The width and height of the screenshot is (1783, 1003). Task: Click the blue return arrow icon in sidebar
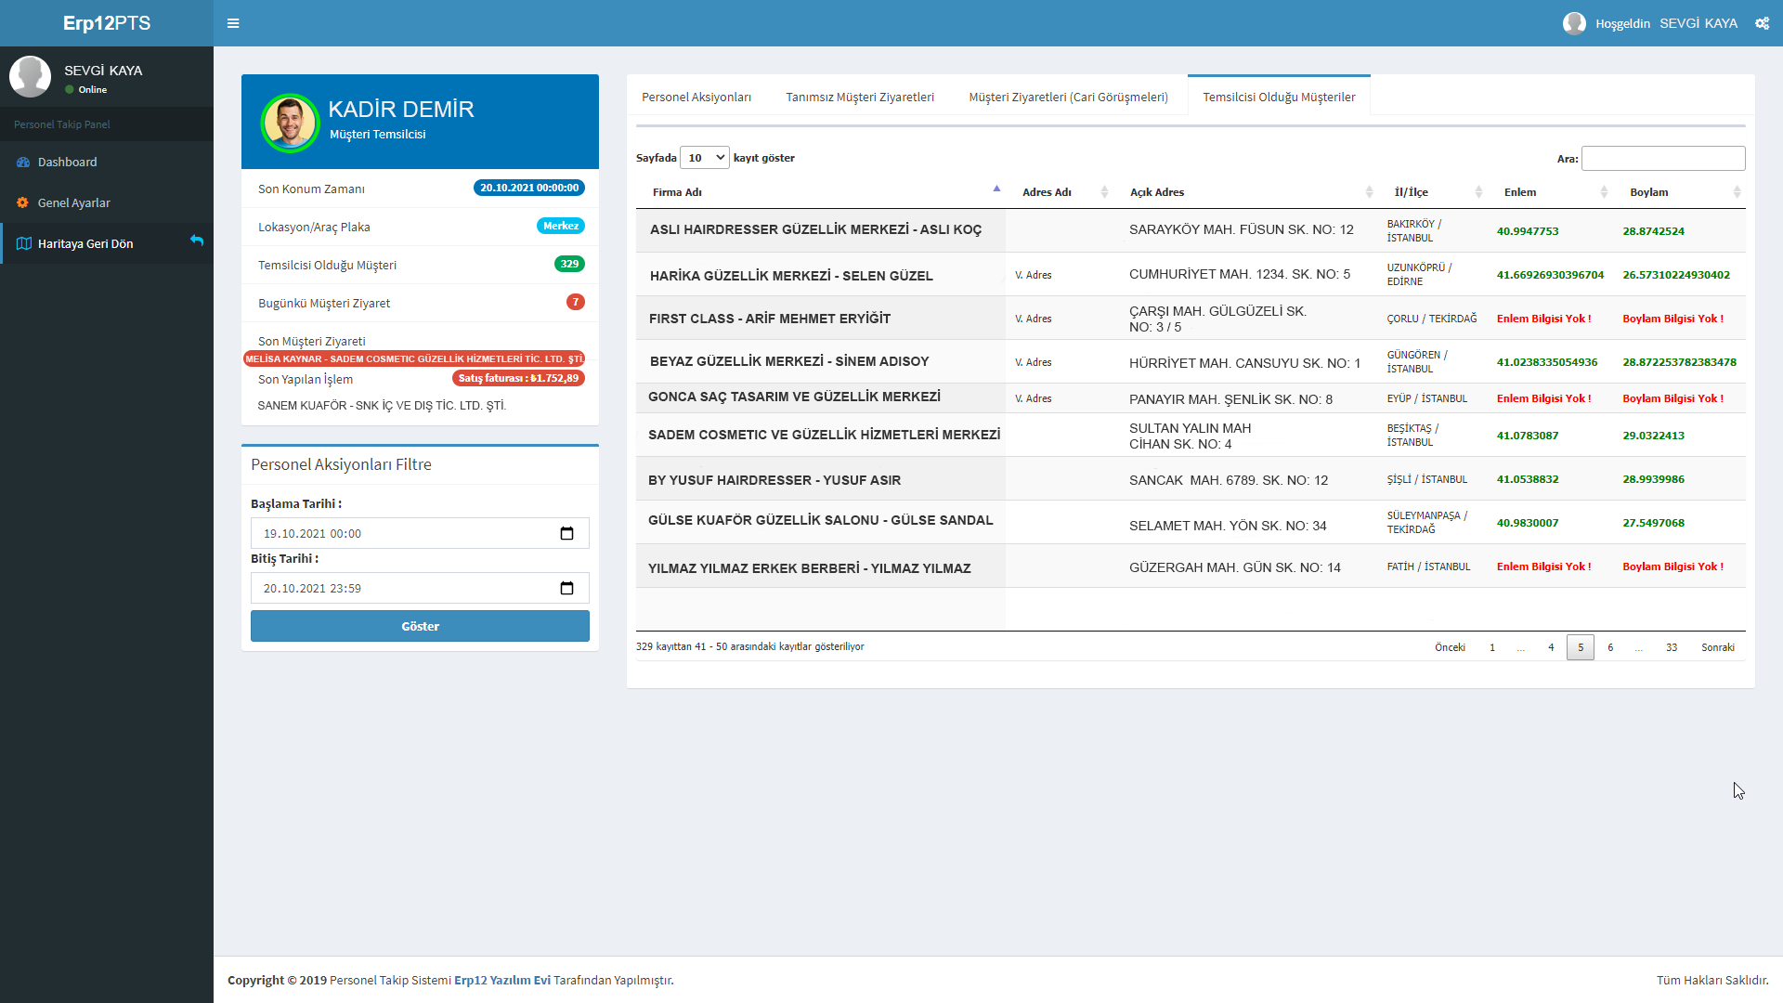tap(197, 241)
